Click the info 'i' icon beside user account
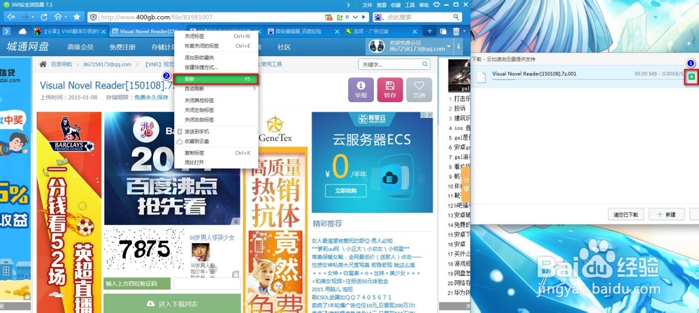This screenshot has height=313, width=699. click(x=459, y=46)
